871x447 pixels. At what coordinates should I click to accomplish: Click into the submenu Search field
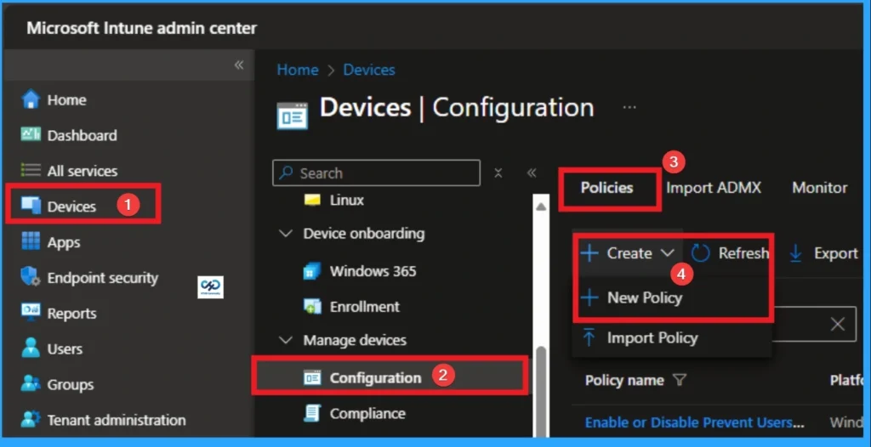376,173
